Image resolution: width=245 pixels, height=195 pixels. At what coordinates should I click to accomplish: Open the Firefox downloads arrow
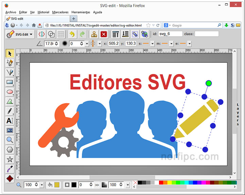tap(226, 25)
